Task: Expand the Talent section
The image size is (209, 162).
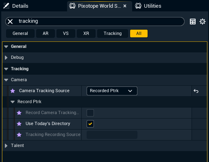Action: point(6,146)
